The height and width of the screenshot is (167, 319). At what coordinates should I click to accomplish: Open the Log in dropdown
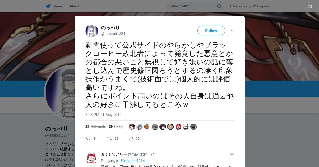tap(263, 6)
